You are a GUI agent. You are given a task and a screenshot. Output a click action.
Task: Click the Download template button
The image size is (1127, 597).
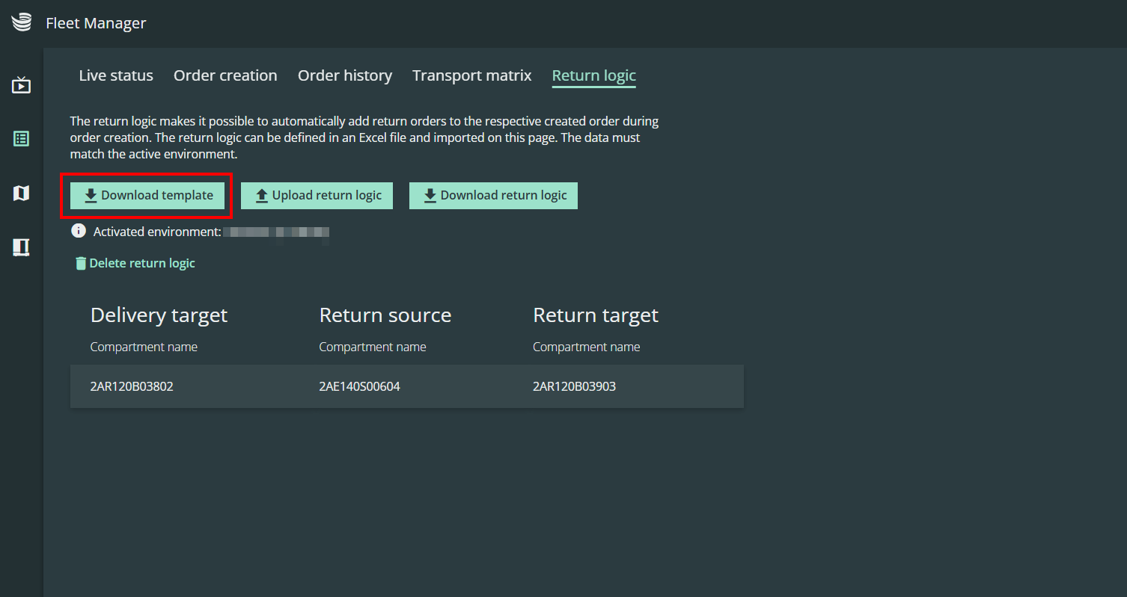click(148, 196)
